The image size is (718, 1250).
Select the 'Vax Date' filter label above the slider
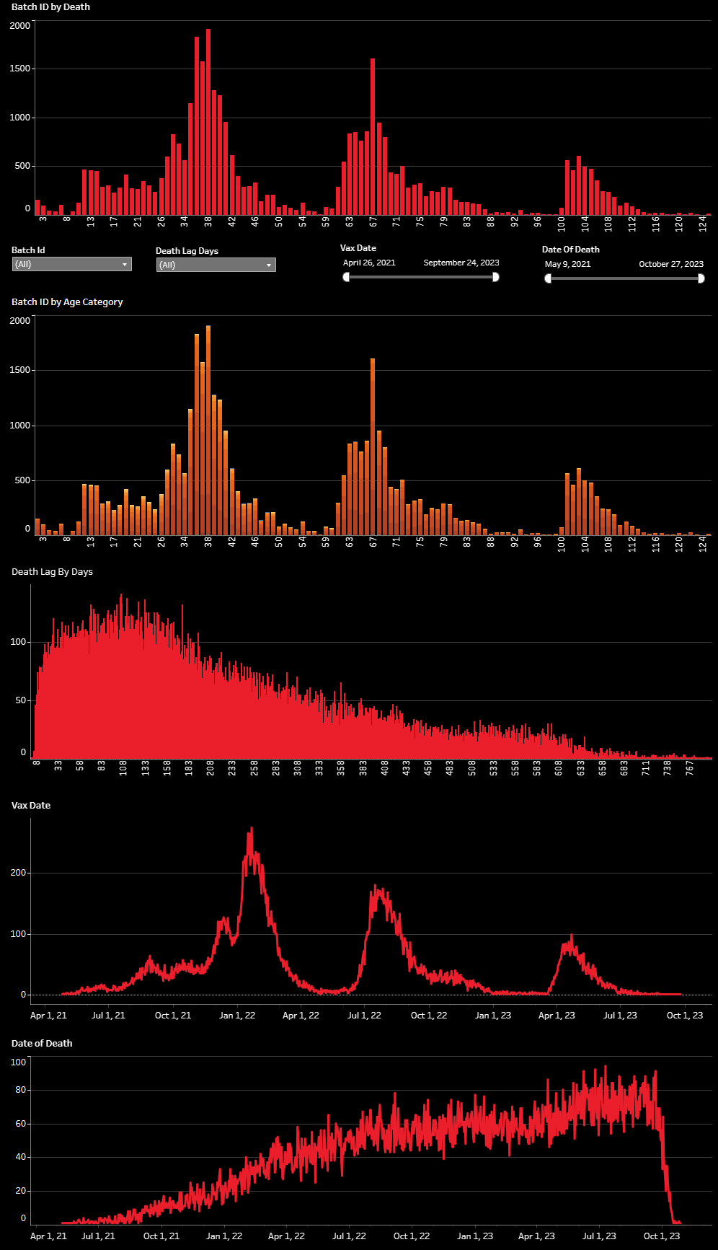358,247
